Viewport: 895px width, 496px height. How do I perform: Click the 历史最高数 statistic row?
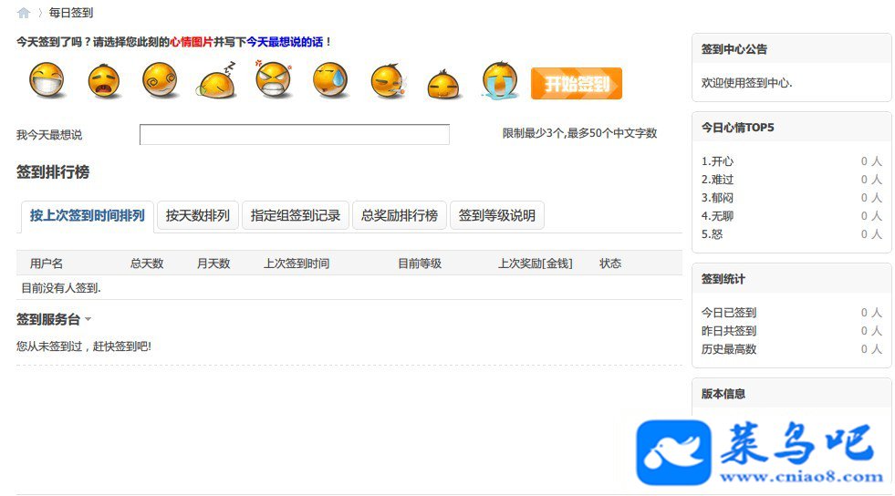point(791,349)
